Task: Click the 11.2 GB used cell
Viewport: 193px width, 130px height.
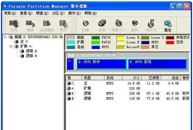Action: tap(153, 83)
